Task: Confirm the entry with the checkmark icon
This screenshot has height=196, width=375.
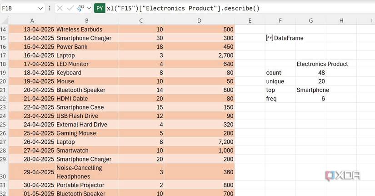Action: 70,8
